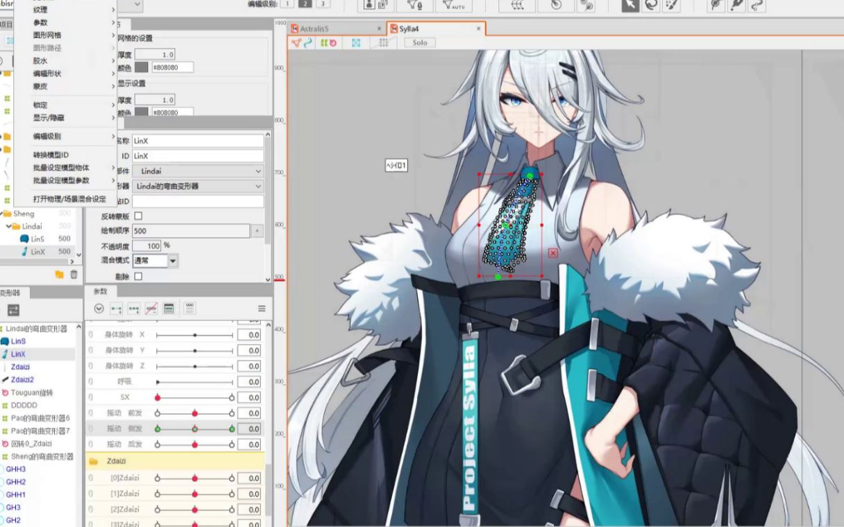Screen dimensions: 844x527
Task: Select LinS row in parts tree
Action: [x=37, y=239]
